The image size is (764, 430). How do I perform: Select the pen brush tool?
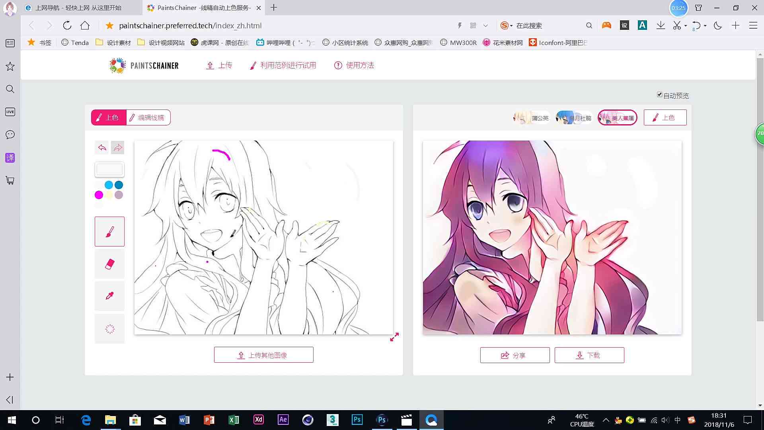[x=109, y=231]
